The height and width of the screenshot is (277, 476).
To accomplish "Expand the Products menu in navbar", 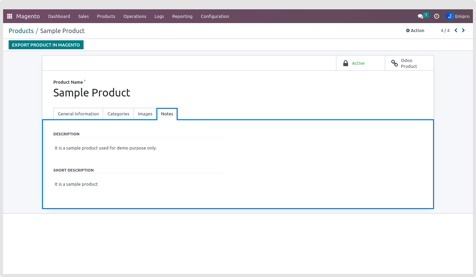I will click(106, 16).
